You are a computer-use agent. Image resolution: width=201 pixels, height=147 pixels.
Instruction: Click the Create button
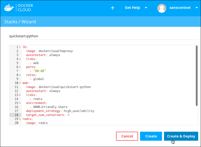(151, 136)
